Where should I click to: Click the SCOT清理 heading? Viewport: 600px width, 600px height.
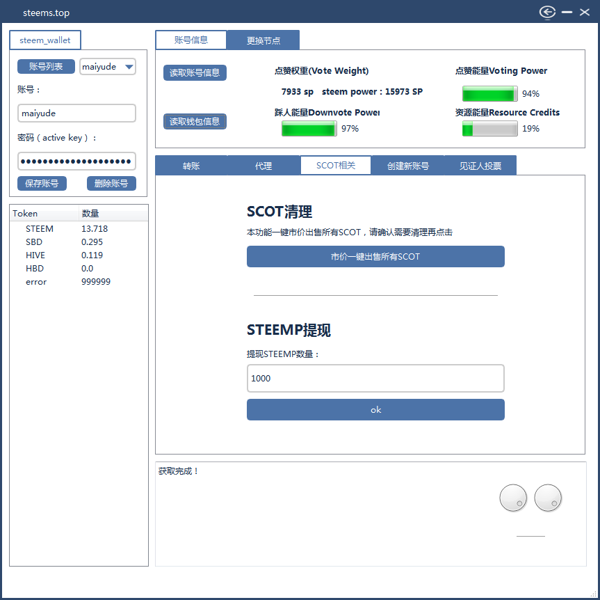tap(279, 212)
